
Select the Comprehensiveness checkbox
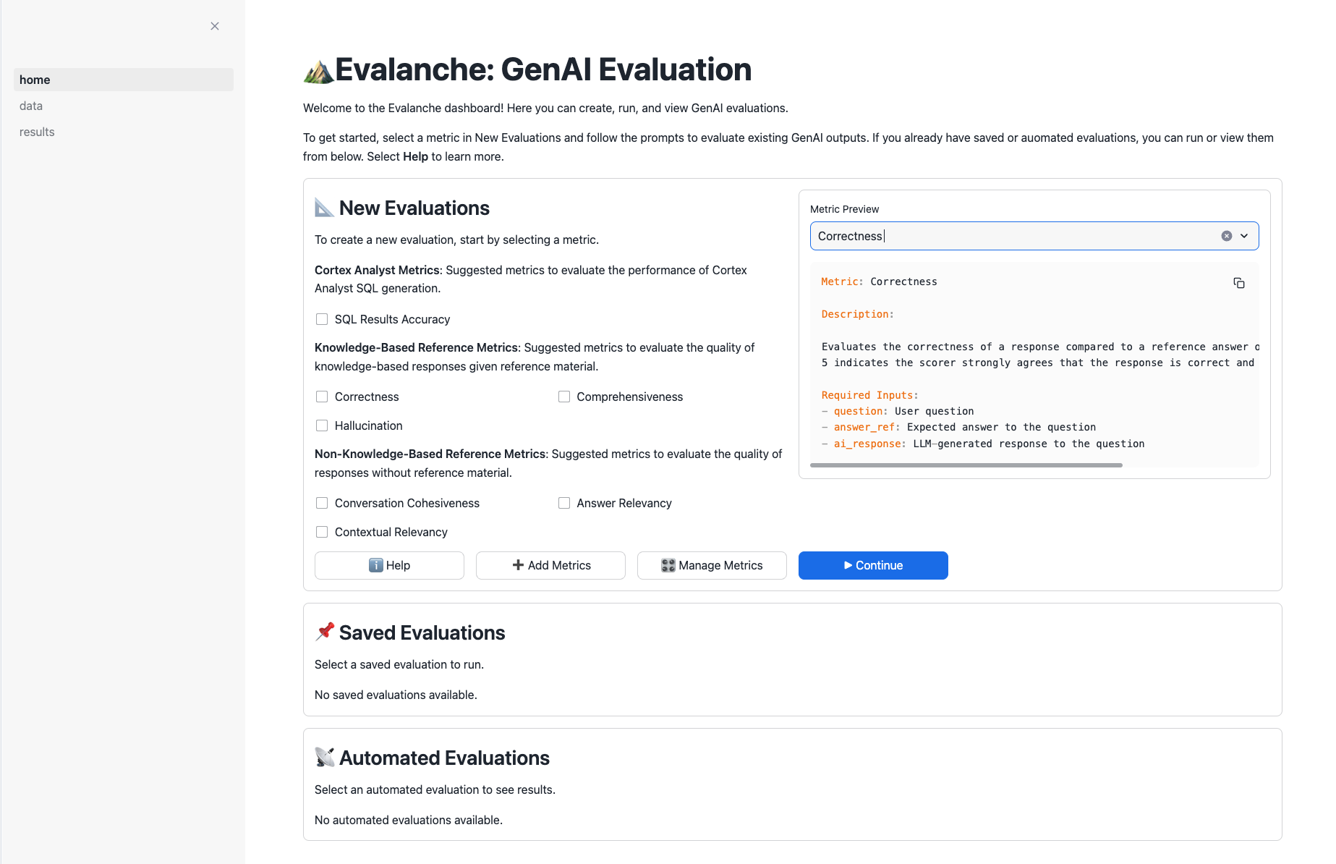tap(564, 397)
